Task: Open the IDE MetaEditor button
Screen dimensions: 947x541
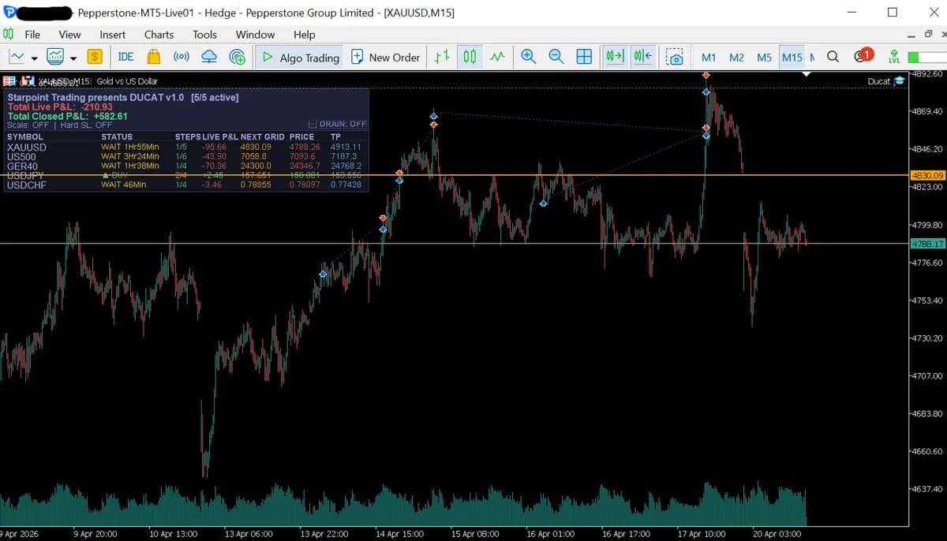Action: coord(125,57)
